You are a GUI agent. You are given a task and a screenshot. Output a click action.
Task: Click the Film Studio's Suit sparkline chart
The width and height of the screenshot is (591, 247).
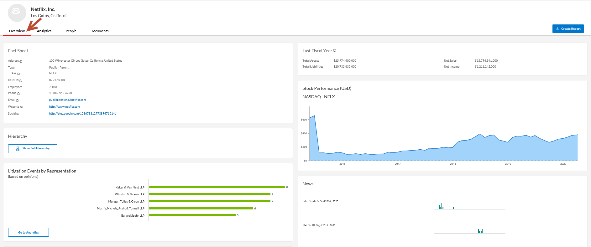(469, 206)
